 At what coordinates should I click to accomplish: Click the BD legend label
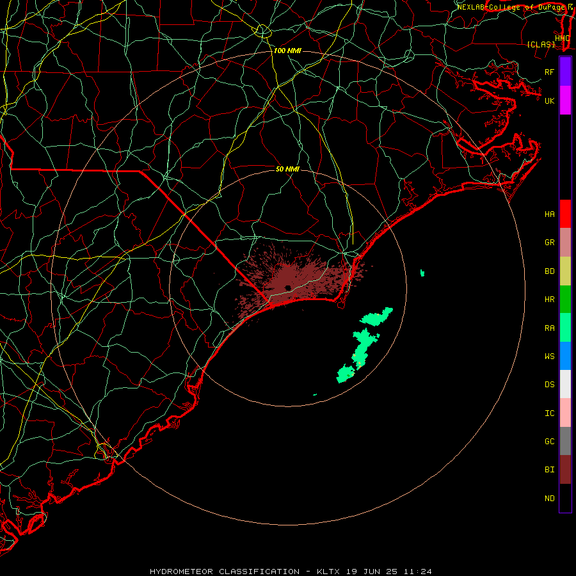(549, 271)
